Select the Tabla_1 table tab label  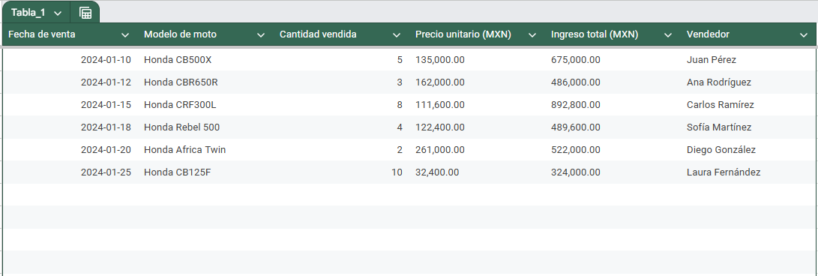pos(28,13)
